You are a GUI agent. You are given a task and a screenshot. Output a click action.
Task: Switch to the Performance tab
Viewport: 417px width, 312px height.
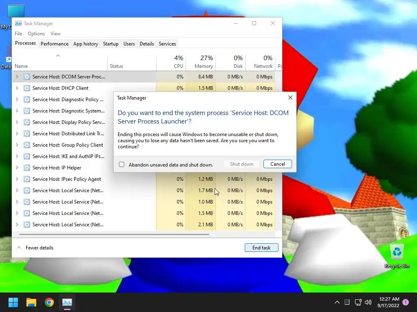pos(55,44)
